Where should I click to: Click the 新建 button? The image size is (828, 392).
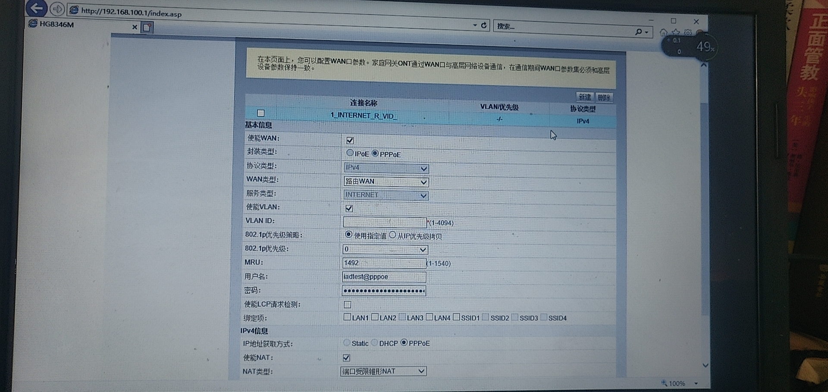coord(585,97)
